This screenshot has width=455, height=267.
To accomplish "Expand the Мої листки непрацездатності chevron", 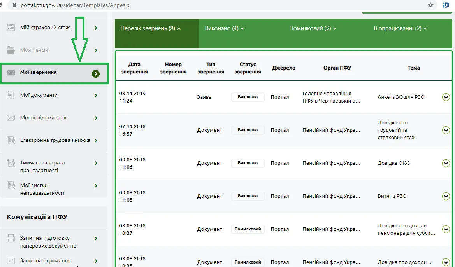I will (x=96, y=185).
